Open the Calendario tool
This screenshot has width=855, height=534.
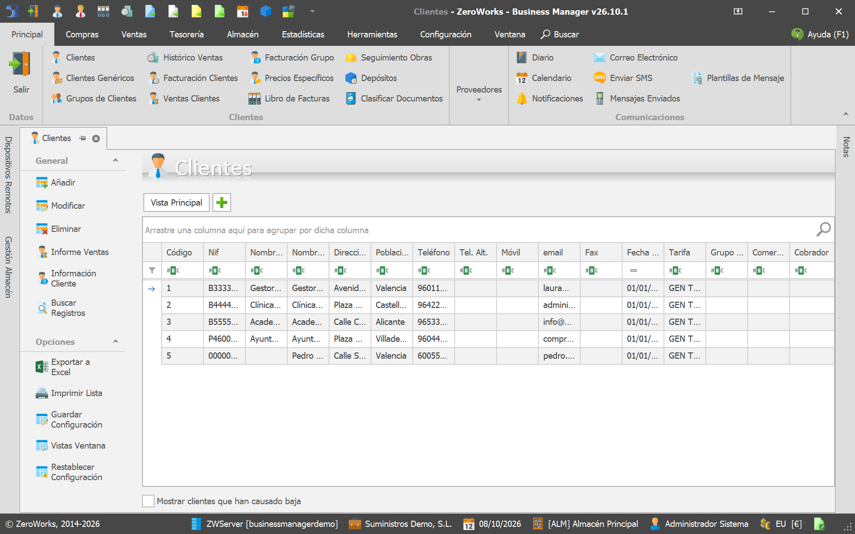click(x=543, y=78)
